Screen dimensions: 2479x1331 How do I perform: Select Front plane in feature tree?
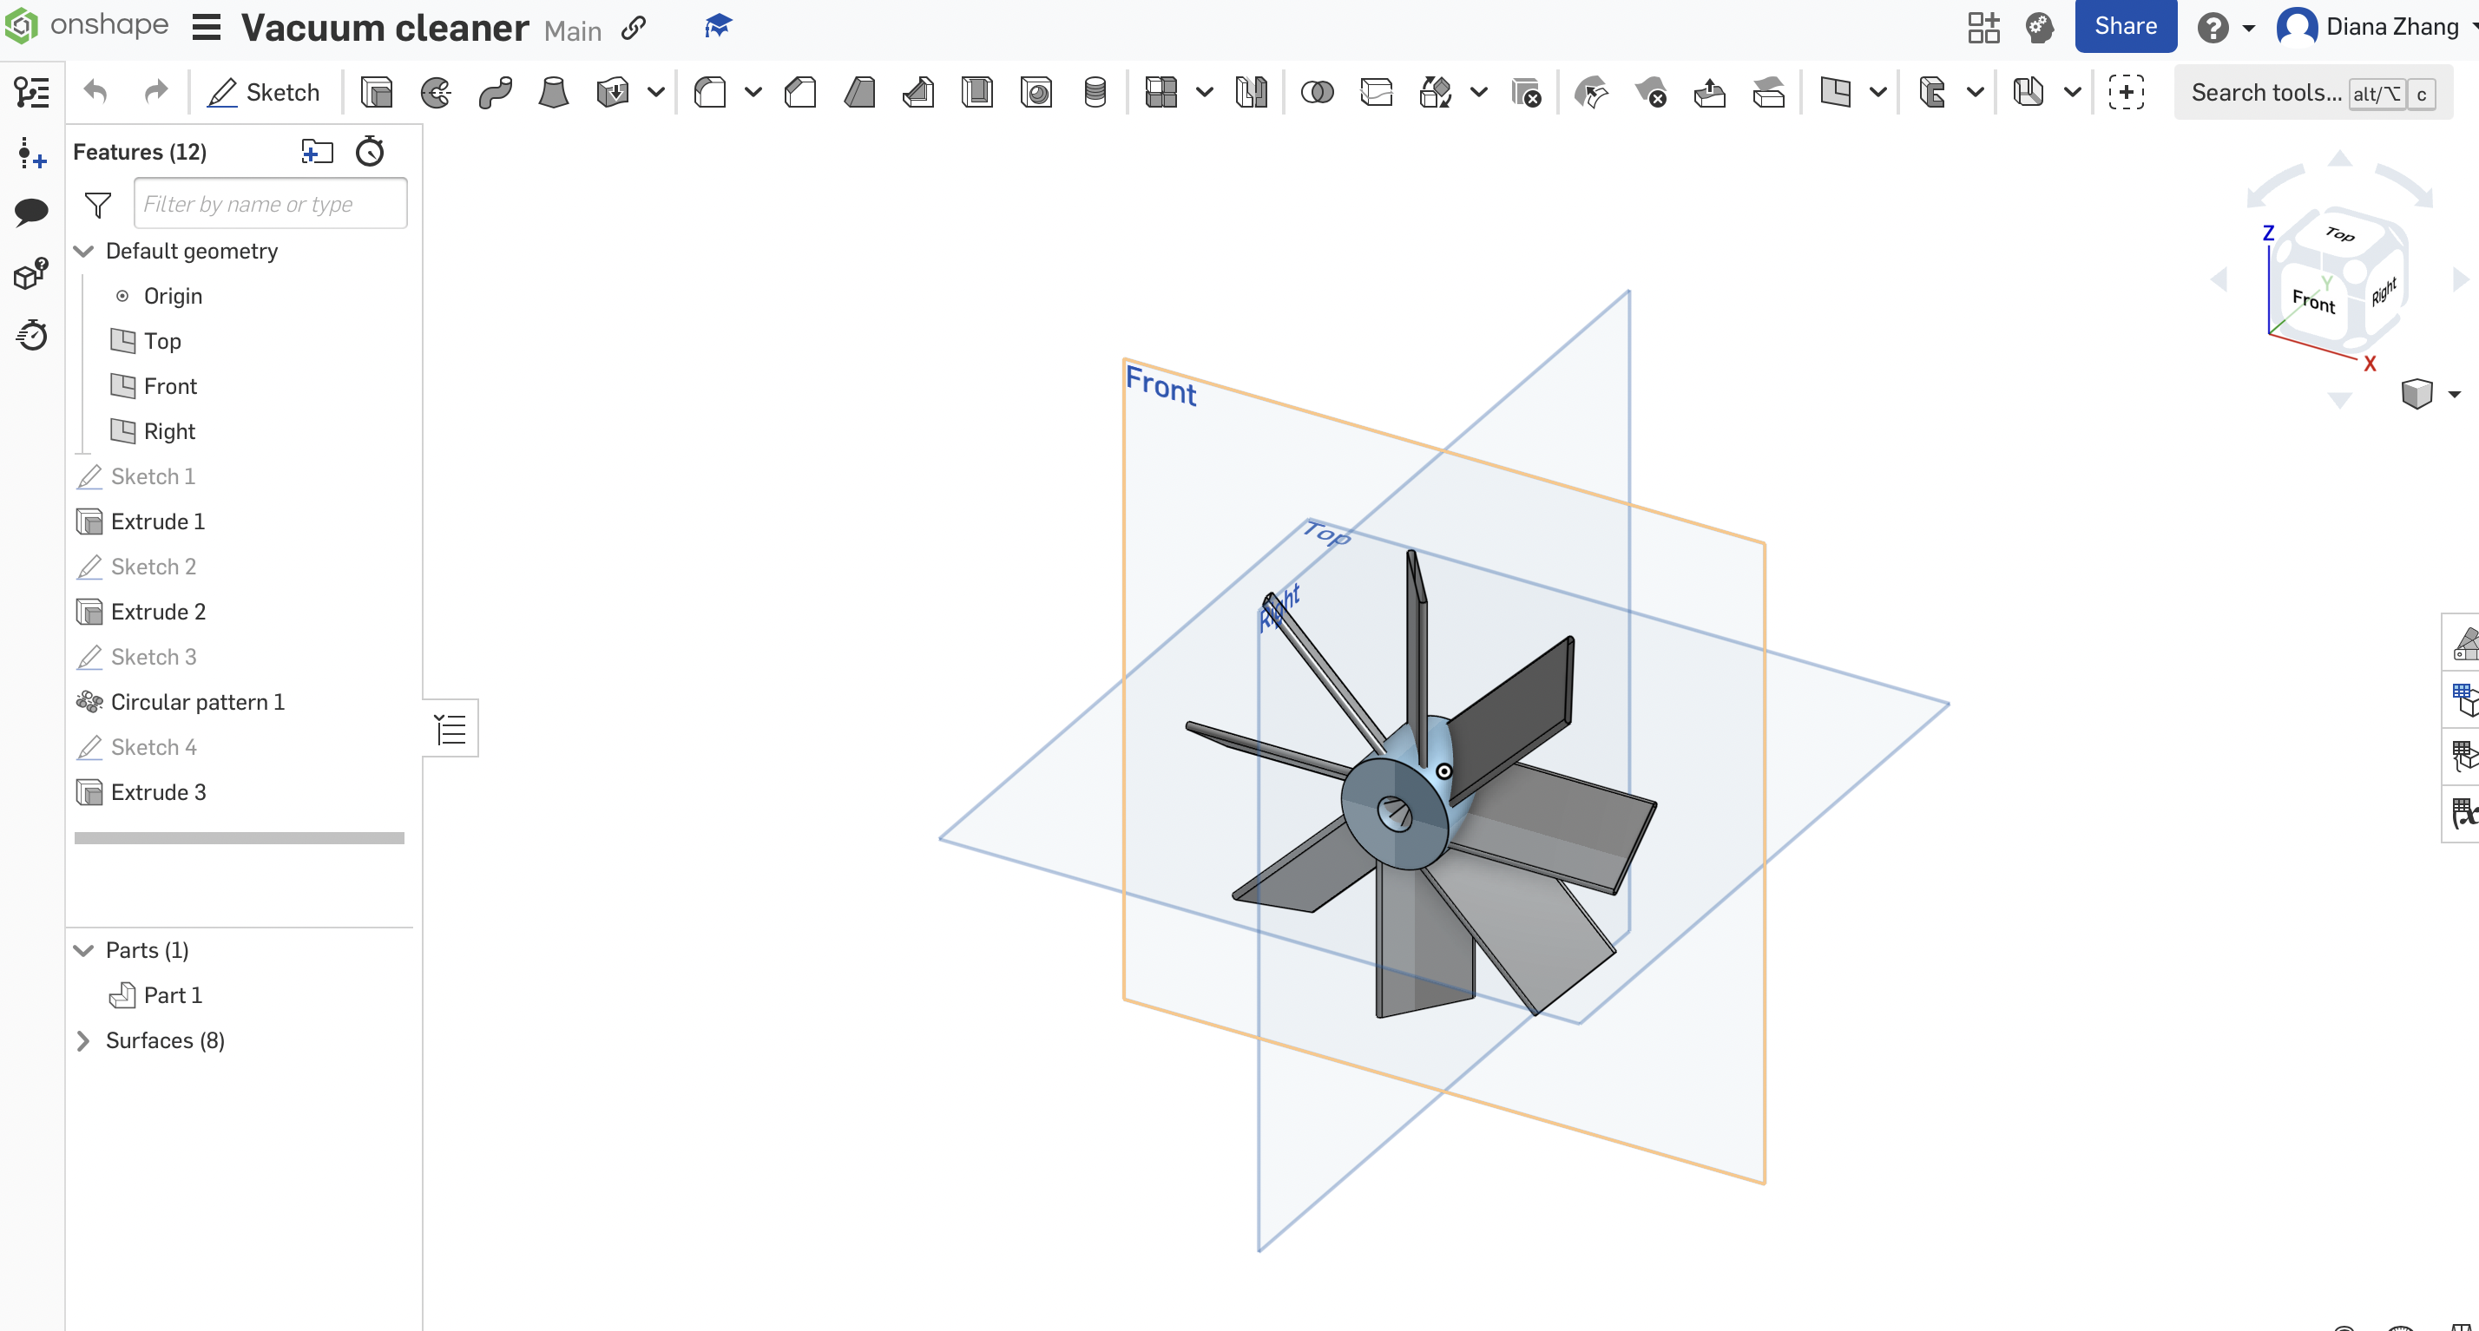(170, 385)
